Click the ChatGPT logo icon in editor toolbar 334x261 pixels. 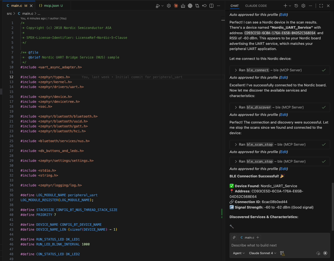pyautogui.click(x=190, y=6)
